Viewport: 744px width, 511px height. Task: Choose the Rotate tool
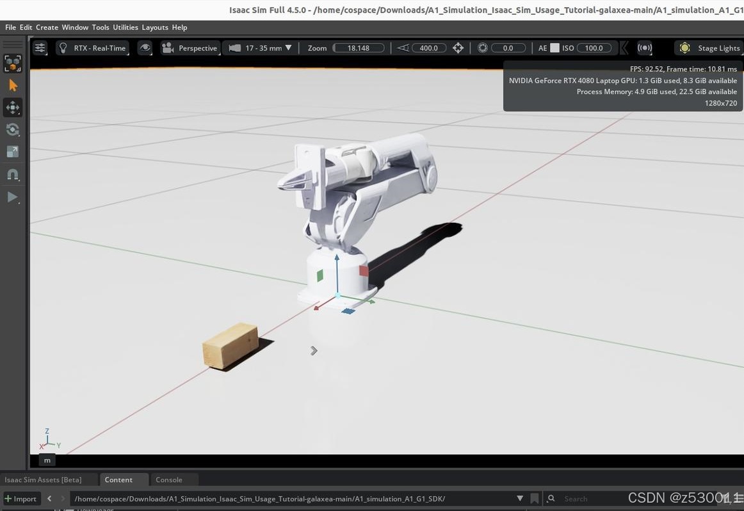pyautogui.click(x=13, y=129)
